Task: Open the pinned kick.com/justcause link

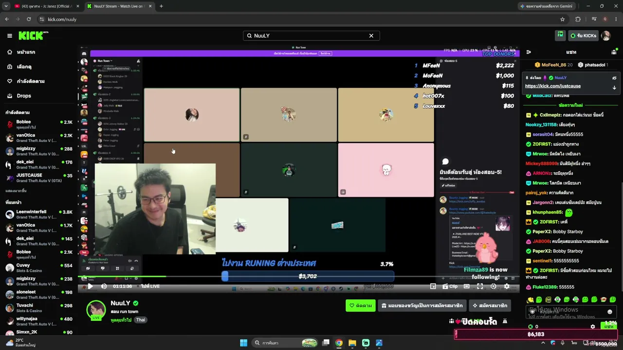Action: click(x=552, y=86)
